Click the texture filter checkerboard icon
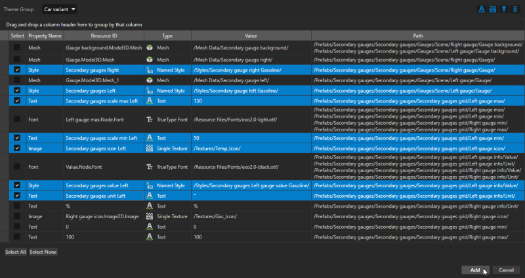 click(x=492, y=9)
